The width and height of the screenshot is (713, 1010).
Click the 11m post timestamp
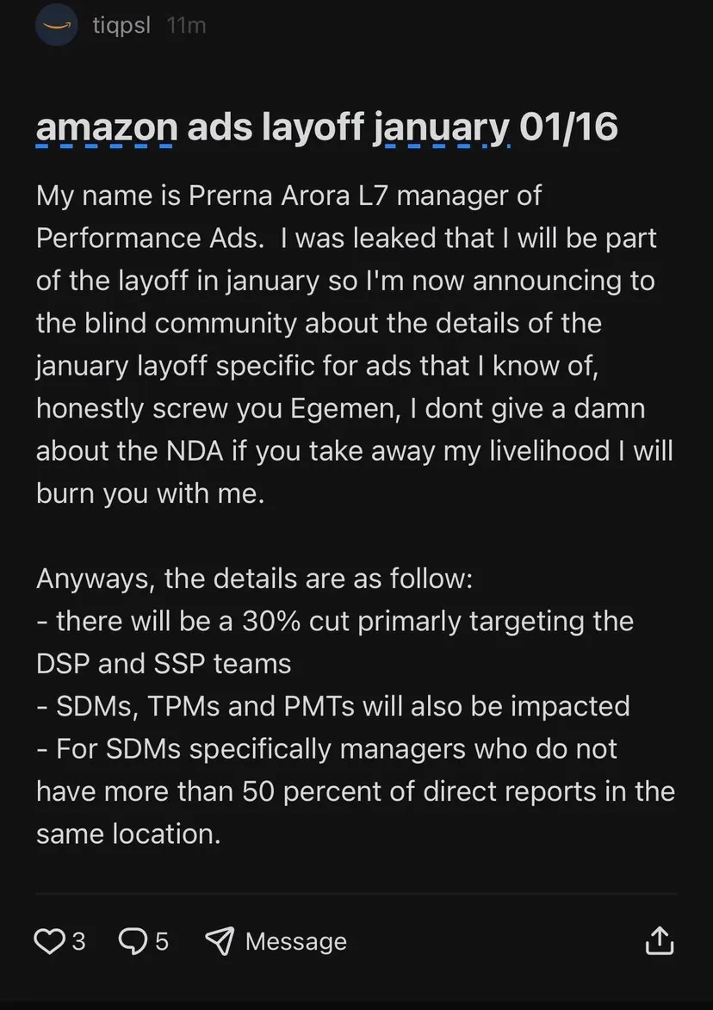tap(186, 25)
